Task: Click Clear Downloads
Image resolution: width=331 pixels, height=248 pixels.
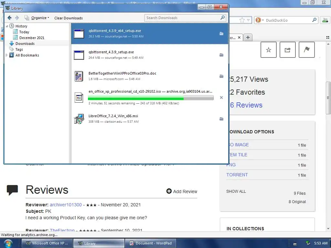Action: point(69,18)
